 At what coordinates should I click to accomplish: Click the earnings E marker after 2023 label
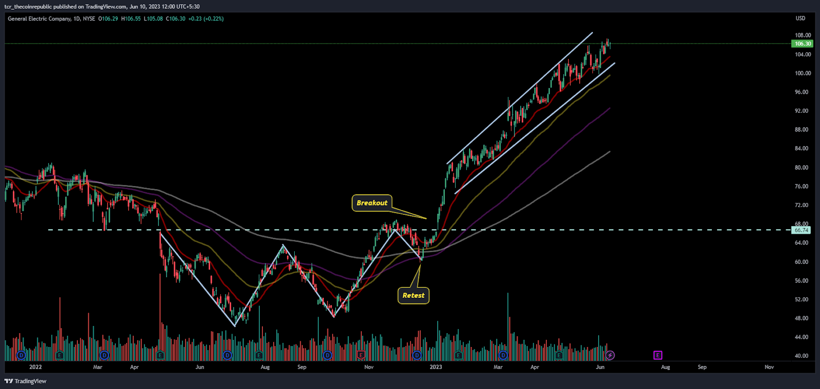pyautogui.click(x=458, y=355)
